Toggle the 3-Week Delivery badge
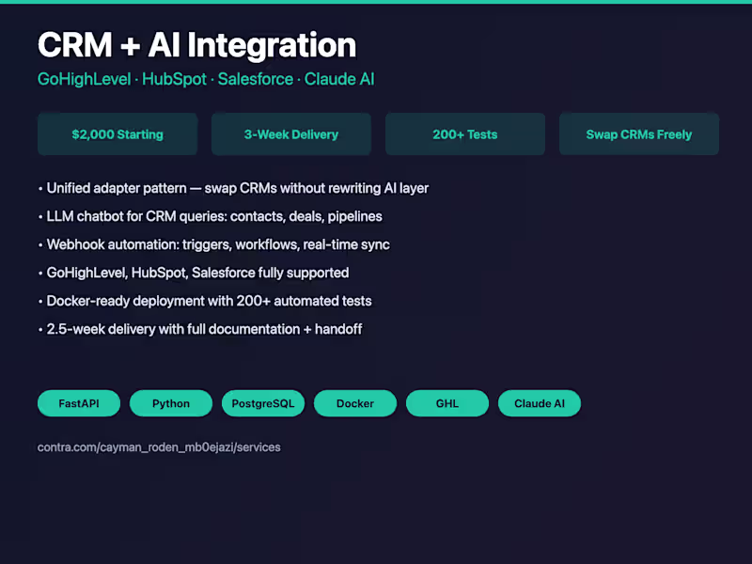The width and height of the screenshot is (752, 564). (x=290, y=133)
